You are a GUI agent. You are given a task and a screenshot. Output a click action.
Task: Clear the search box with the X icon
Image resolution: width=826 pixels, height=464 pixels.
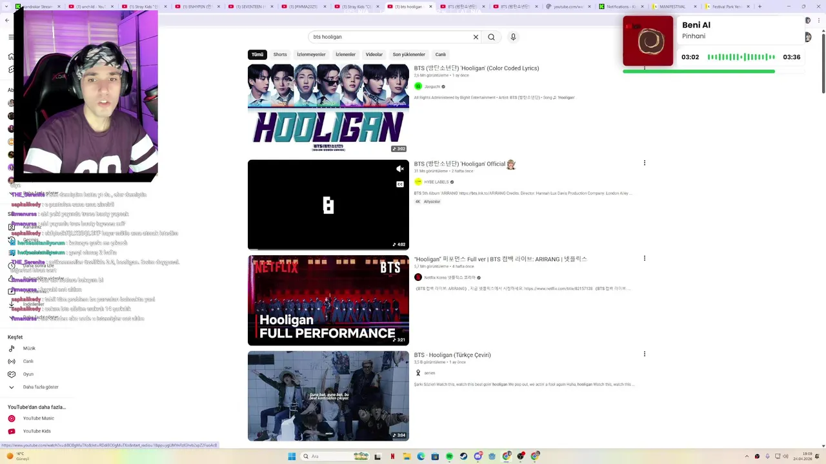point(476,37)
